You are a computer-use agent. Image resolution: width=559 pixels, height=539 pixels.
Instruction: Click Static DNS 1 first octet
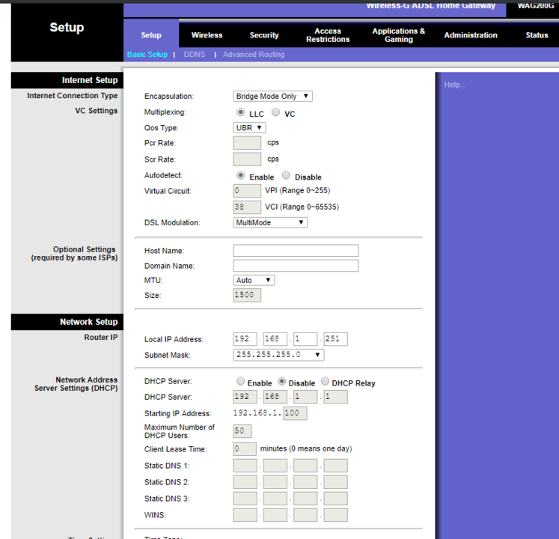(x=245, y=466)
